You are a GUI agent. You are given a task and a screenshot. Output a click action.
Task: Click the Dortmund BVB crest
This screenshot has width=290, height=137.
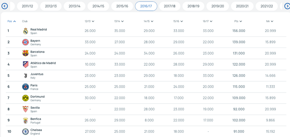coord(25,98)
